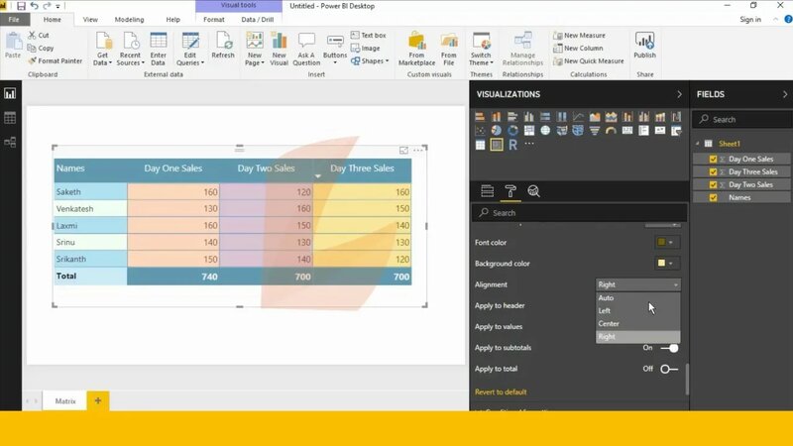The height and width of the screenshot is (446, 793).
Task: Select the Stacked bar chart visualization
Action: coord(480,117)
